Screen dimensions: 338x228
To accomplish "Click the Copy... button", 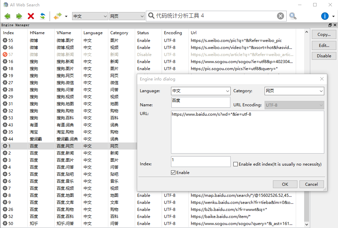I will click(324, 35).
